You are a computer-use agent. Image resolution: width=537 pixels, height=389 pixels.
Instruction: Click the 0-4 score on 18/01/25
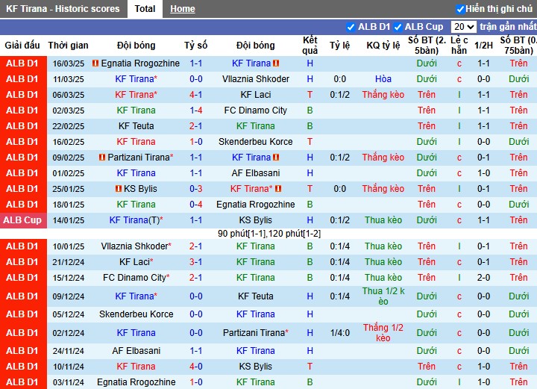[x=196, y=205]
